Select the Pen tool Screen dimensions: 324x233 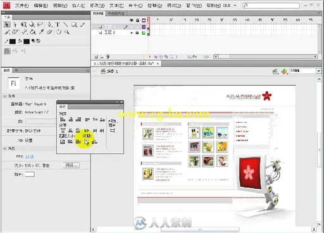pyautogui.click(x=50, y=25)
